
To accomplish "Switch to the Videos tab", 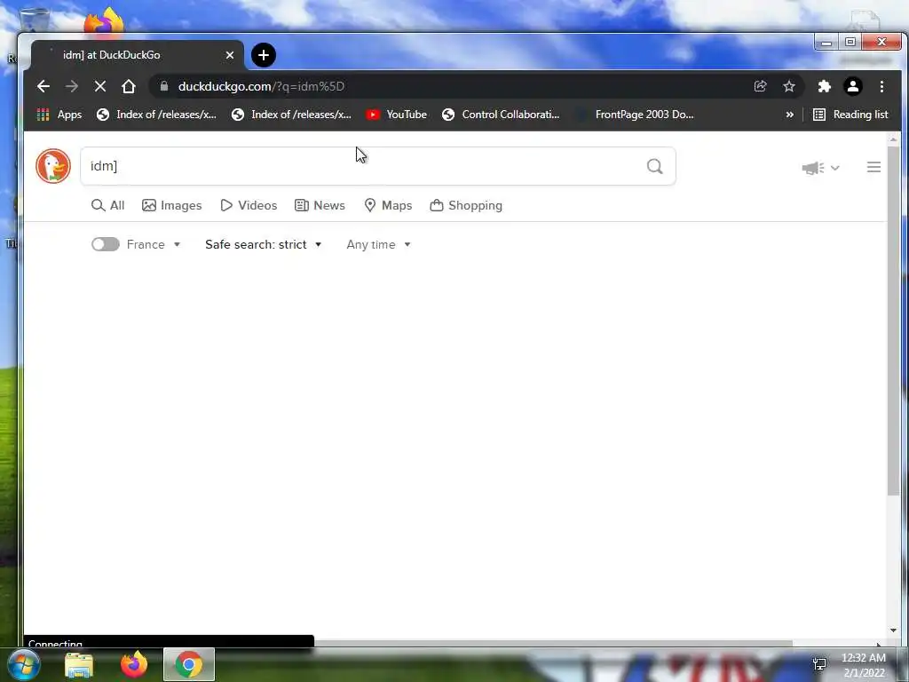I will pos(249,205).
